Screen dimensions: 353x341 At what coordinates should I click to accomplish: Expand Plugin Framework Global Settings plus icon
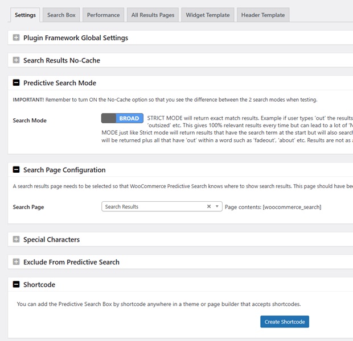[17, 38]
